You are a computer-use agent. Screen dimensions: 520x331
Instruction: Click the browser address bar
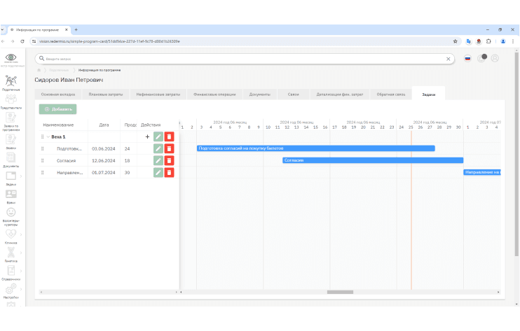[244, 41]
